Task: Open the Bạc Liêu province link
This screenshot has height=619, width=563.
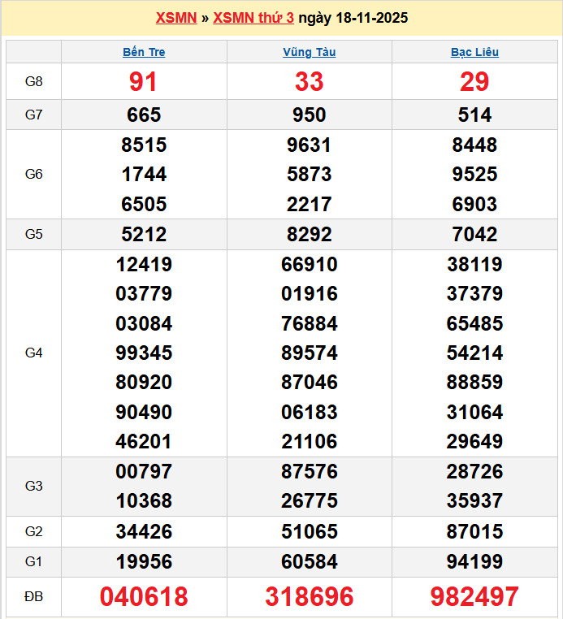Action: point(474,52)
